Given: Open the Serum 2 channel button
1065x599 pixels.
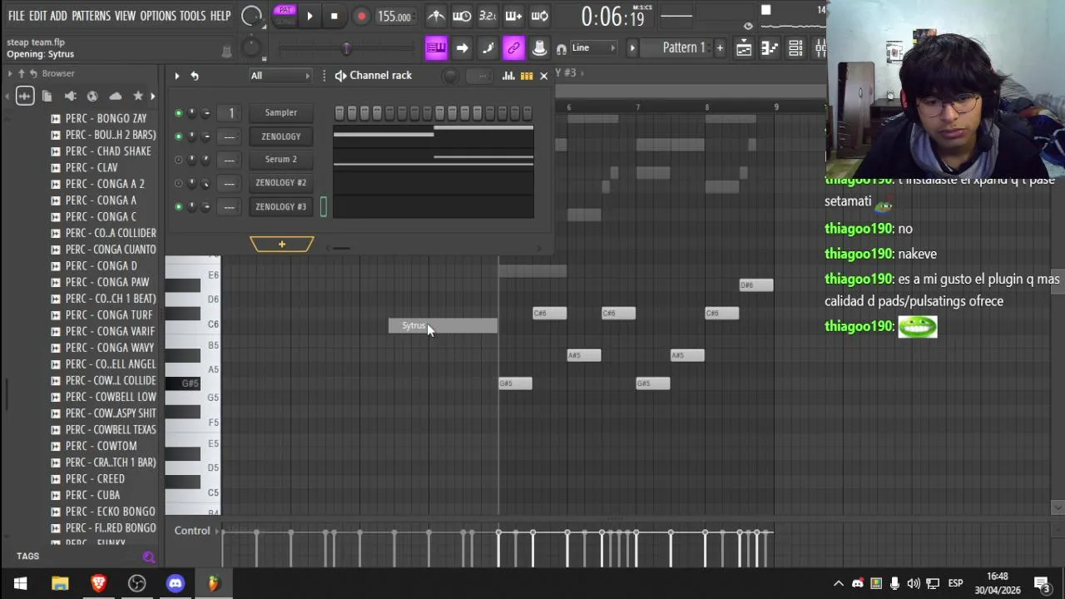Looking at the screenshot, I should point(281,159).
